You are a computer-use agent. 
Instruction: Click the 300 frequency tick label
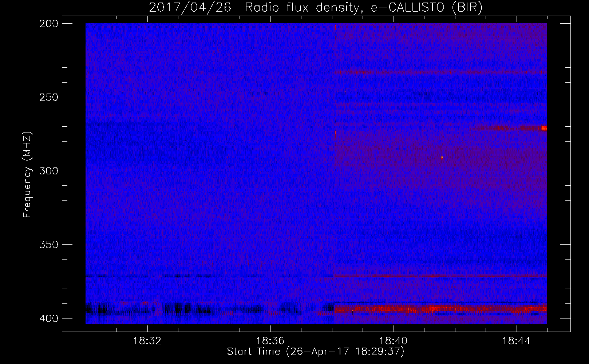48,171
